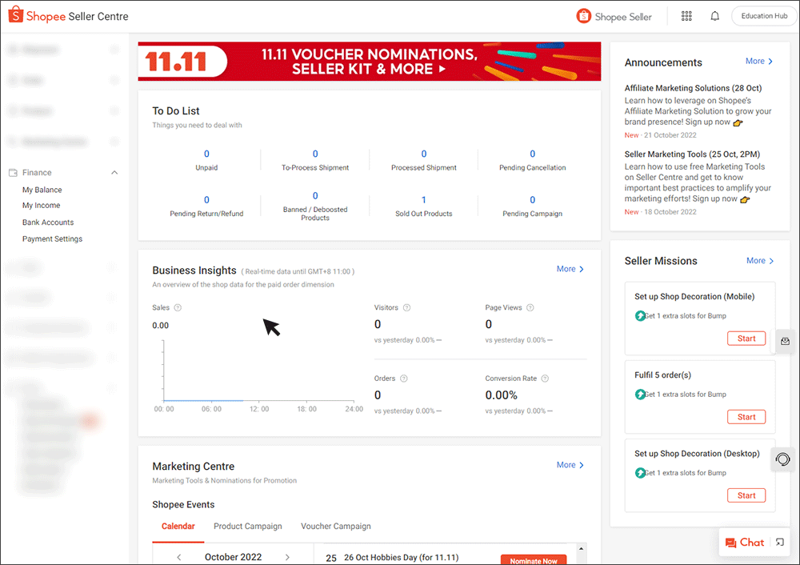
Task: Open the Conversion Rate info tooltip icon
Action: pos(545,378)
